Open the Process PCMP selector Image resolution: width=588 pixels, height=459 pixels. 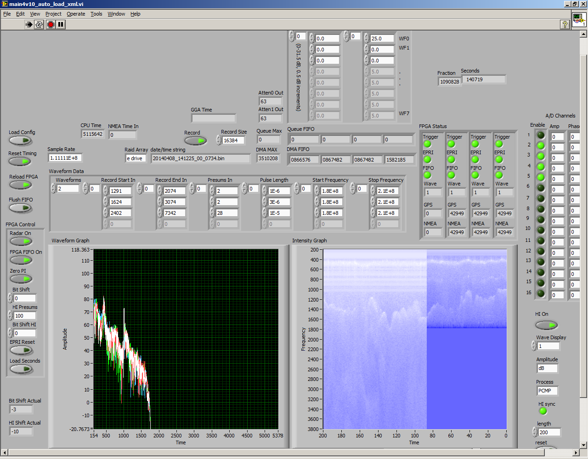[547, 391]
